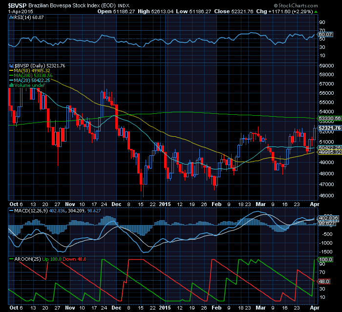Click the 100.0 Aroon Up value tag
The height and width of the screenshot is (312, 342).
[325, 259]
